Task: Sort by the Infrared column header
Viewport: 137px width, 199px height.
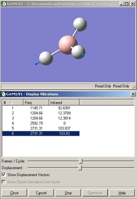Action: pyautogui.click(x=64, y=102)
